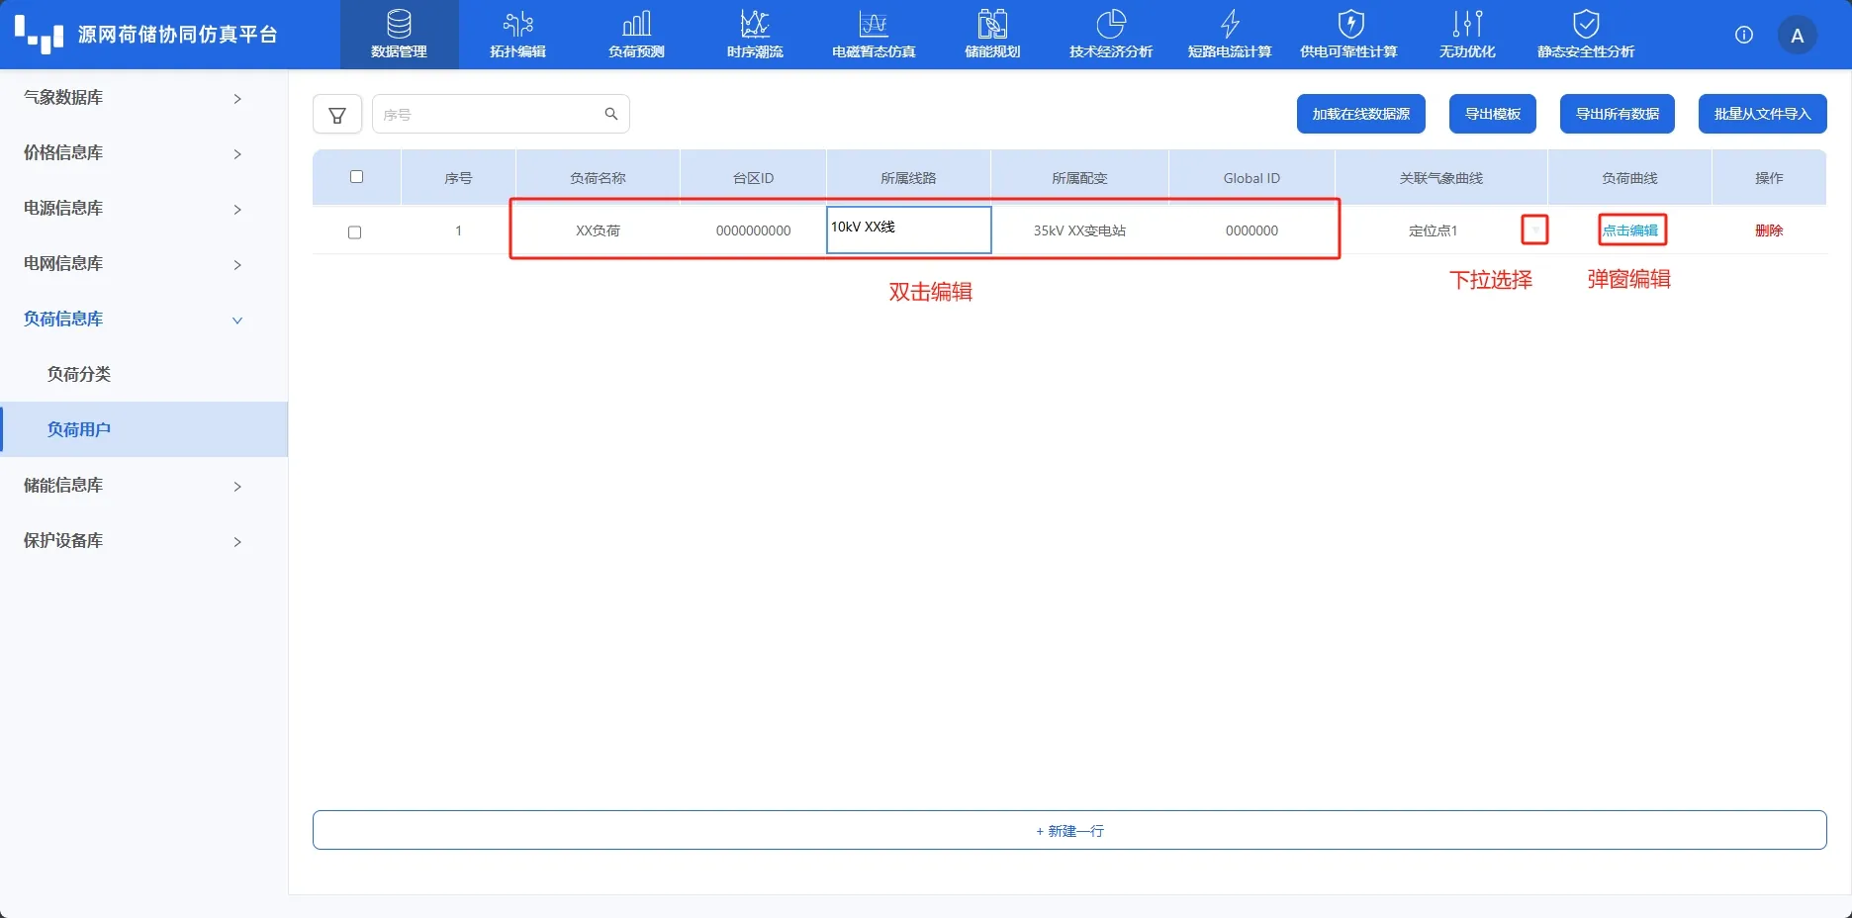Open the 供电可靠性计算 shield icon
Viewport: 1852px width, 918px height.
[x=1350, y=24]
